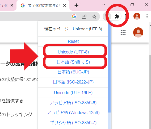Image resolution: width=151 pixels, height=129 pixels.
Task: Expand the tab search chevron
Action: point(104,5)
